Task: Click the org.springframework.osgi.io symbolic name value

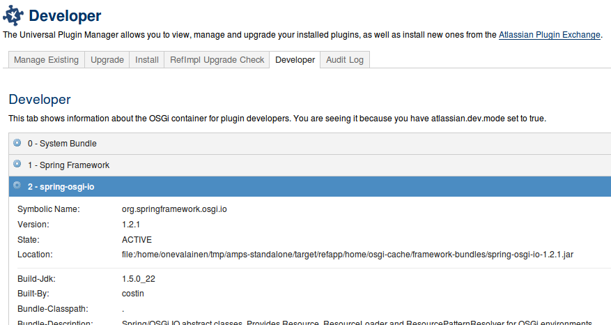Action: point(174,209)
